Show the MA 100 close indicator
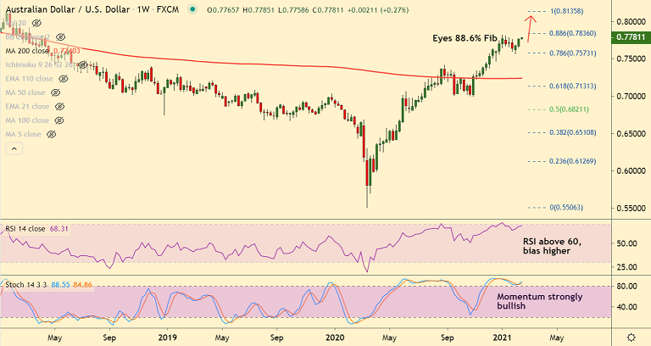 tap(59, 120)
